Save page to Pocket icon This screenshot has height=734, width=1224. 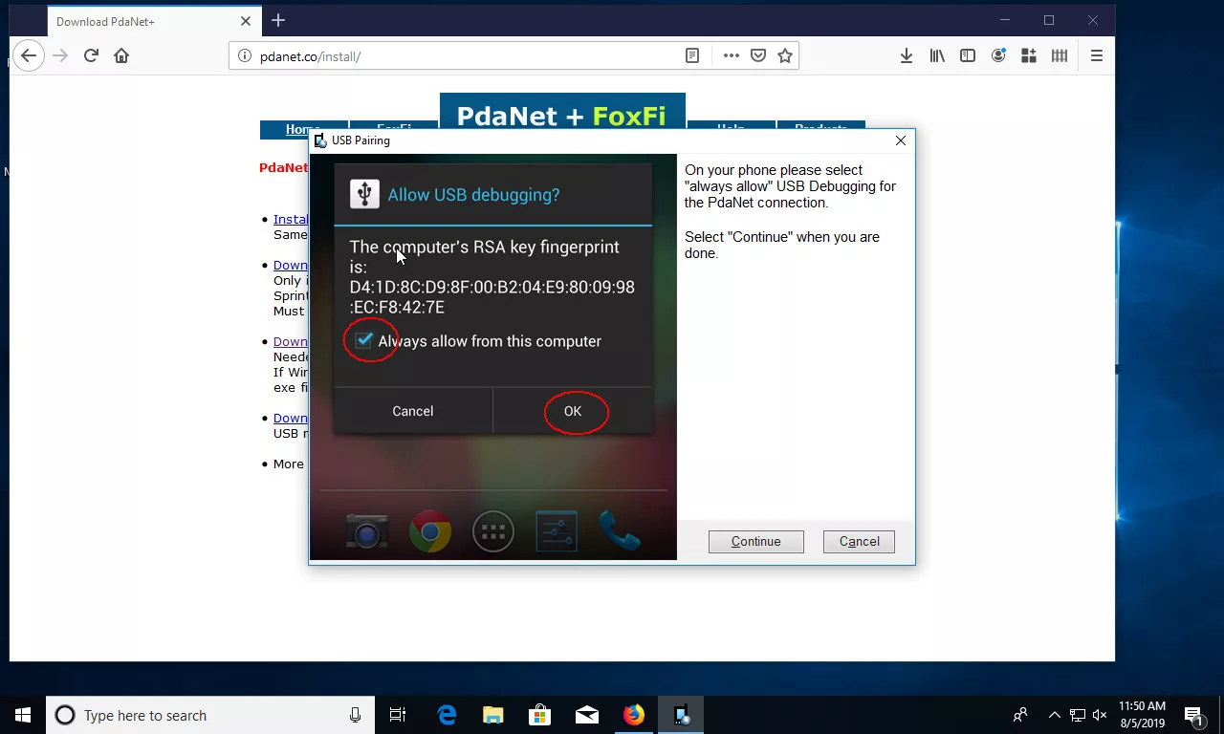point(758,55)
